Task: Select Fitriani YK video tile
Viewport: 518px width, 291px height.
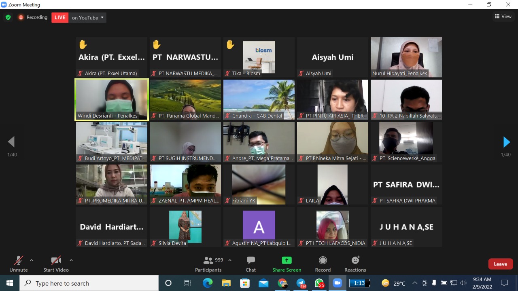Action: [x=259, y=184]
